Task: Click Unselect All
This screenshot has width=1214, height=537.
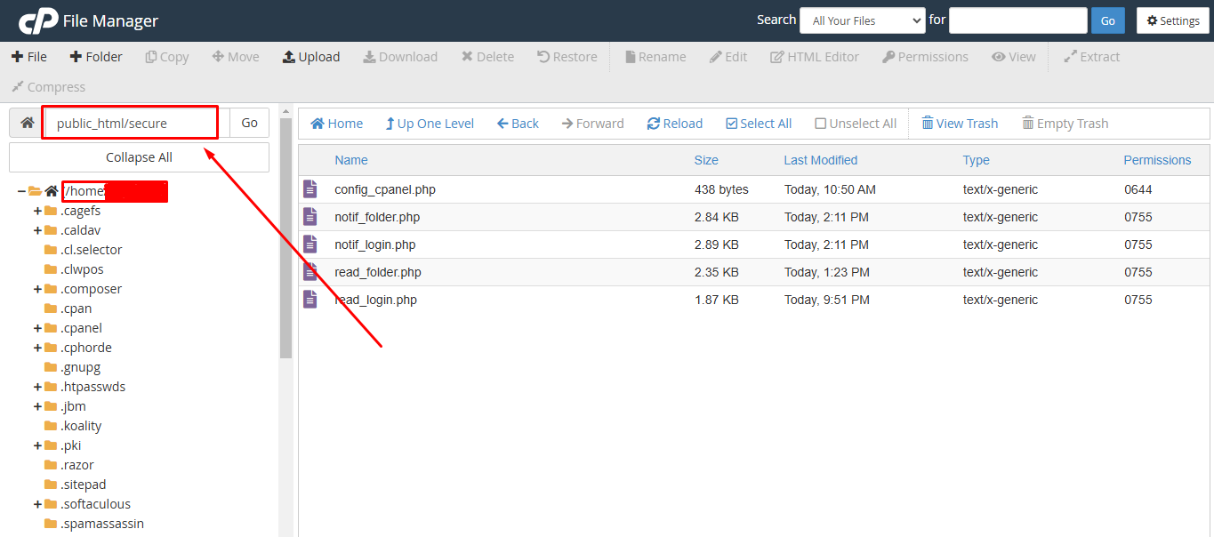Action: [856, 124]
